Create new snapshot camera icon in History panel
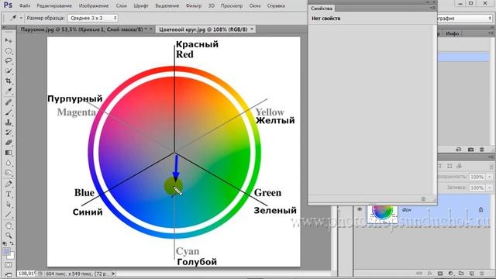This screenshot has width=496, height=279. point(470,150)
